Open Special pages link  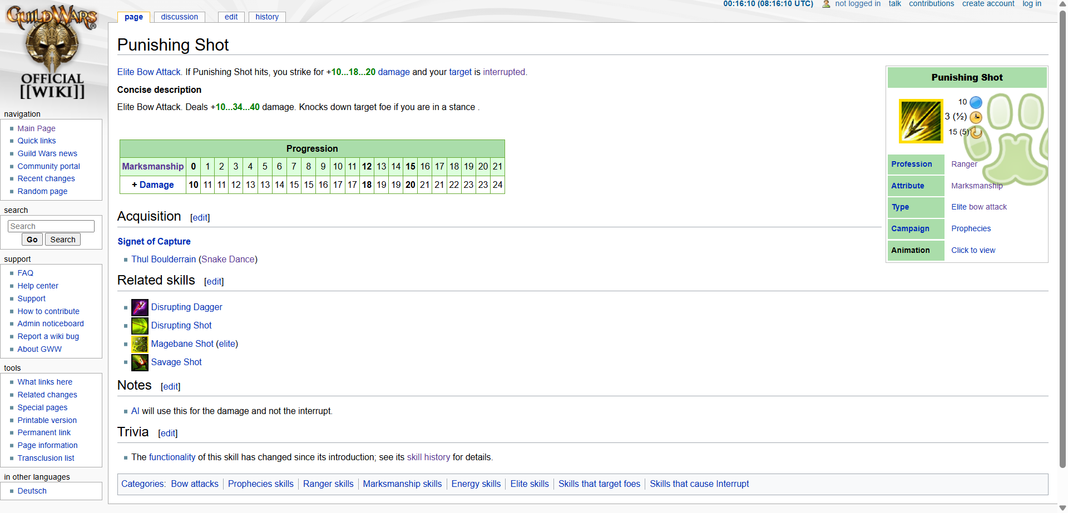42,407
